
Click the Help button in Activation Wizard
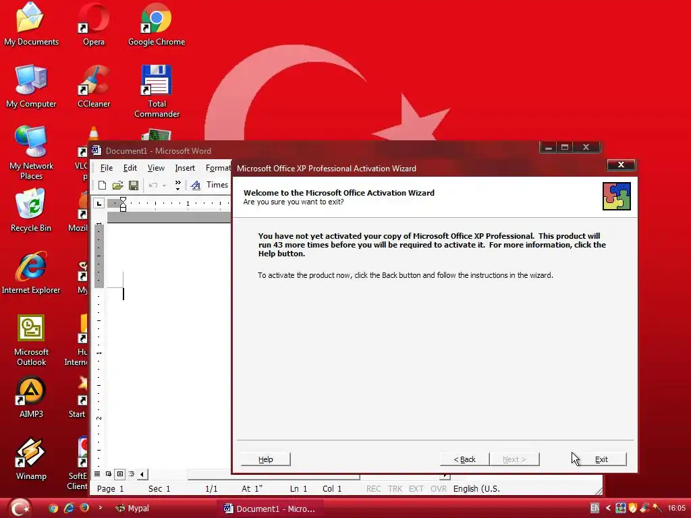(x=266, y=459)
